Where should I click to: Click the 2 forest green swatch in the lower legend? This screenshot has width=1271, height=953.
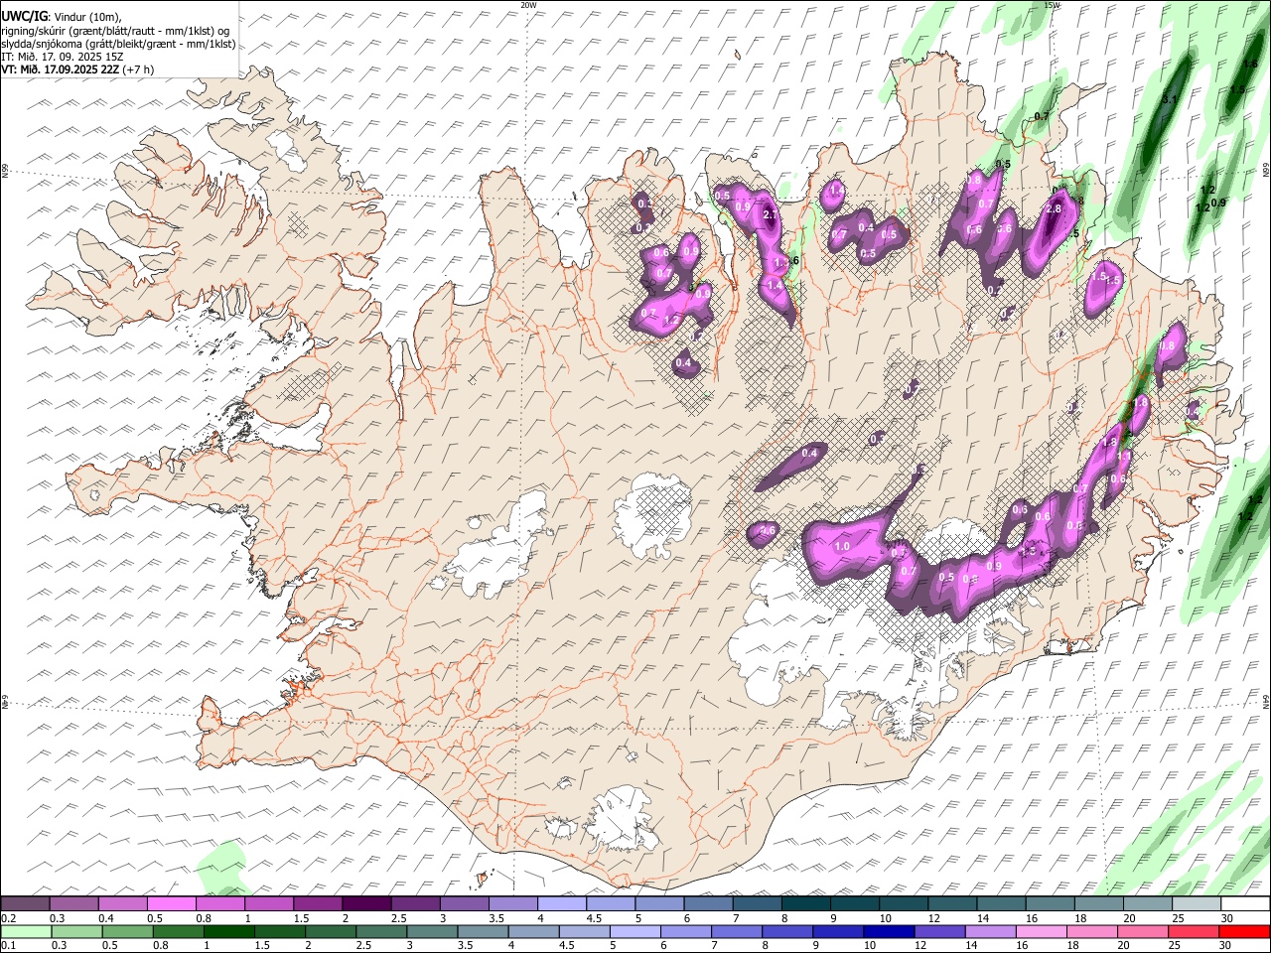point(331,931)
